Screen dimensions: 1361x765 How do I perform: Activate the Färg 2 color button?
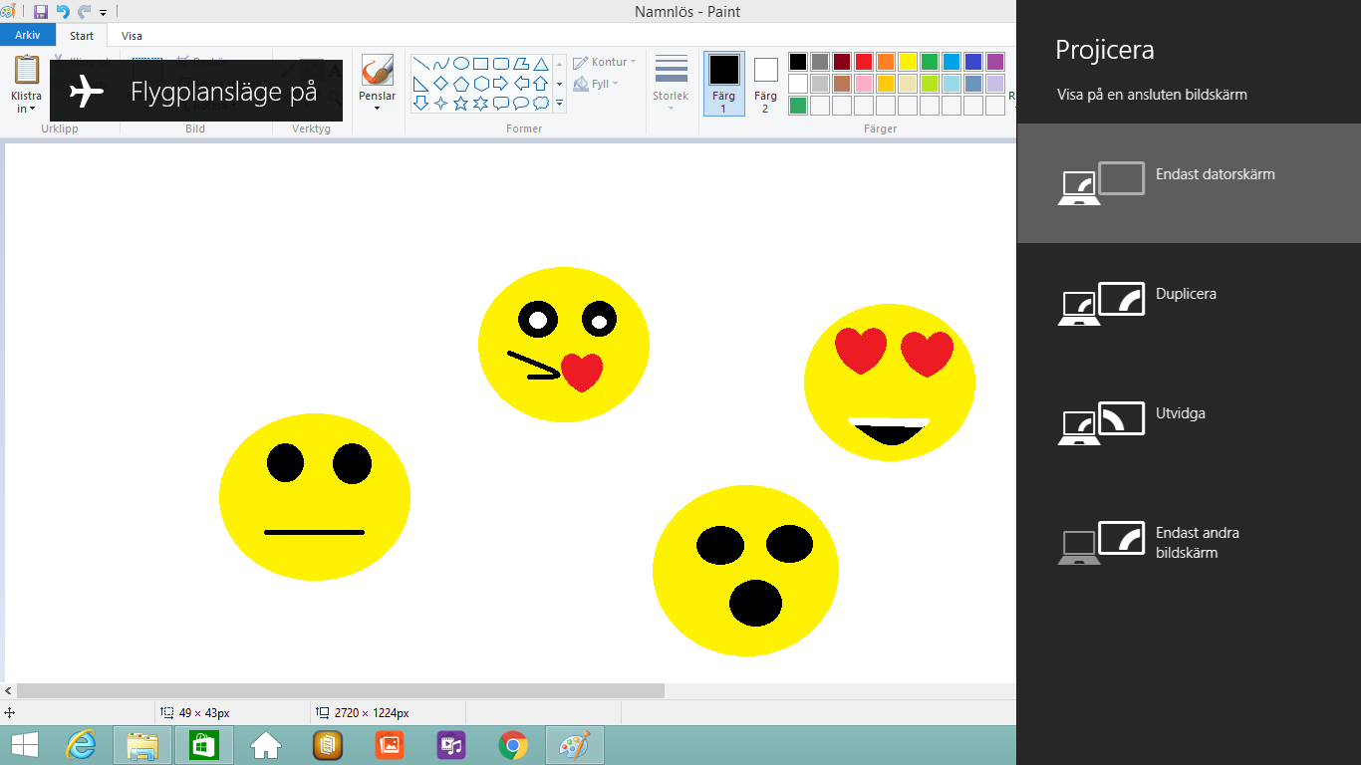(765, 83)
